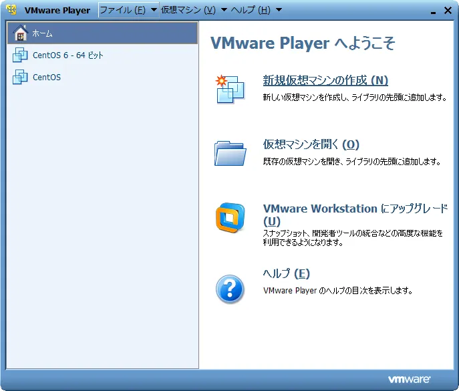Click text VMware Player のヘルプの目次を表示します。
Screen dimensions: 459x391
click(x=338, y=291)
